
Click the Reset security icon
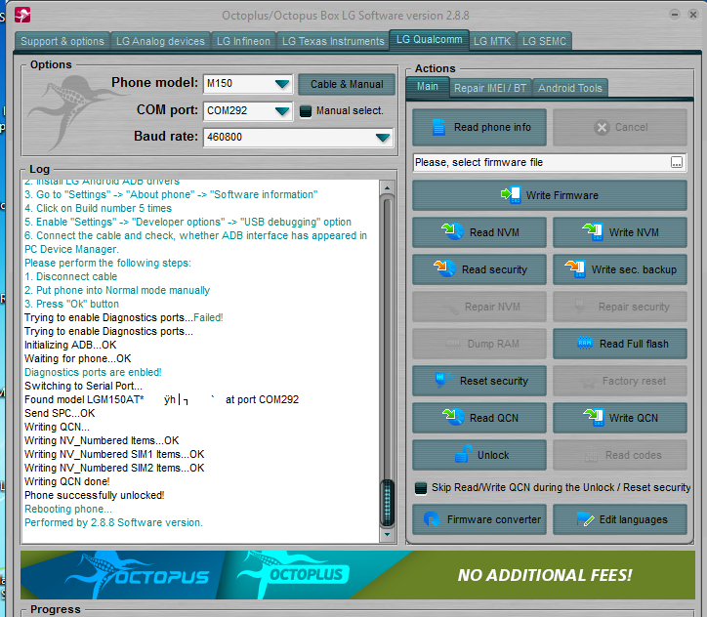tap(443, 380)
